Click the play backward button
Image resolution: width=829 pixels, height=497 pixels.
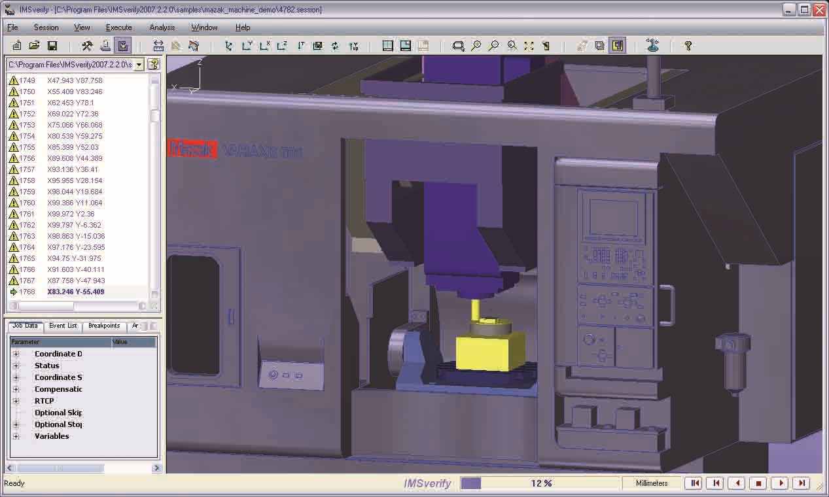coord(737,483)
